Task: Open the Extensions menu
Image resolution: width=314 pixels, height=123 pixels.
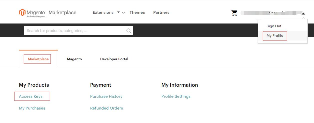Action: [103, 12]
